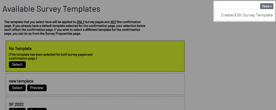This screenshot has width=276, height=110.
Task: Click the dotted new template card area
Action: [x=95, y=84]
